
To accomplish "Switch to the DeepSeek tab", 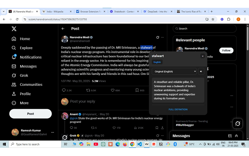I will 158,11.
